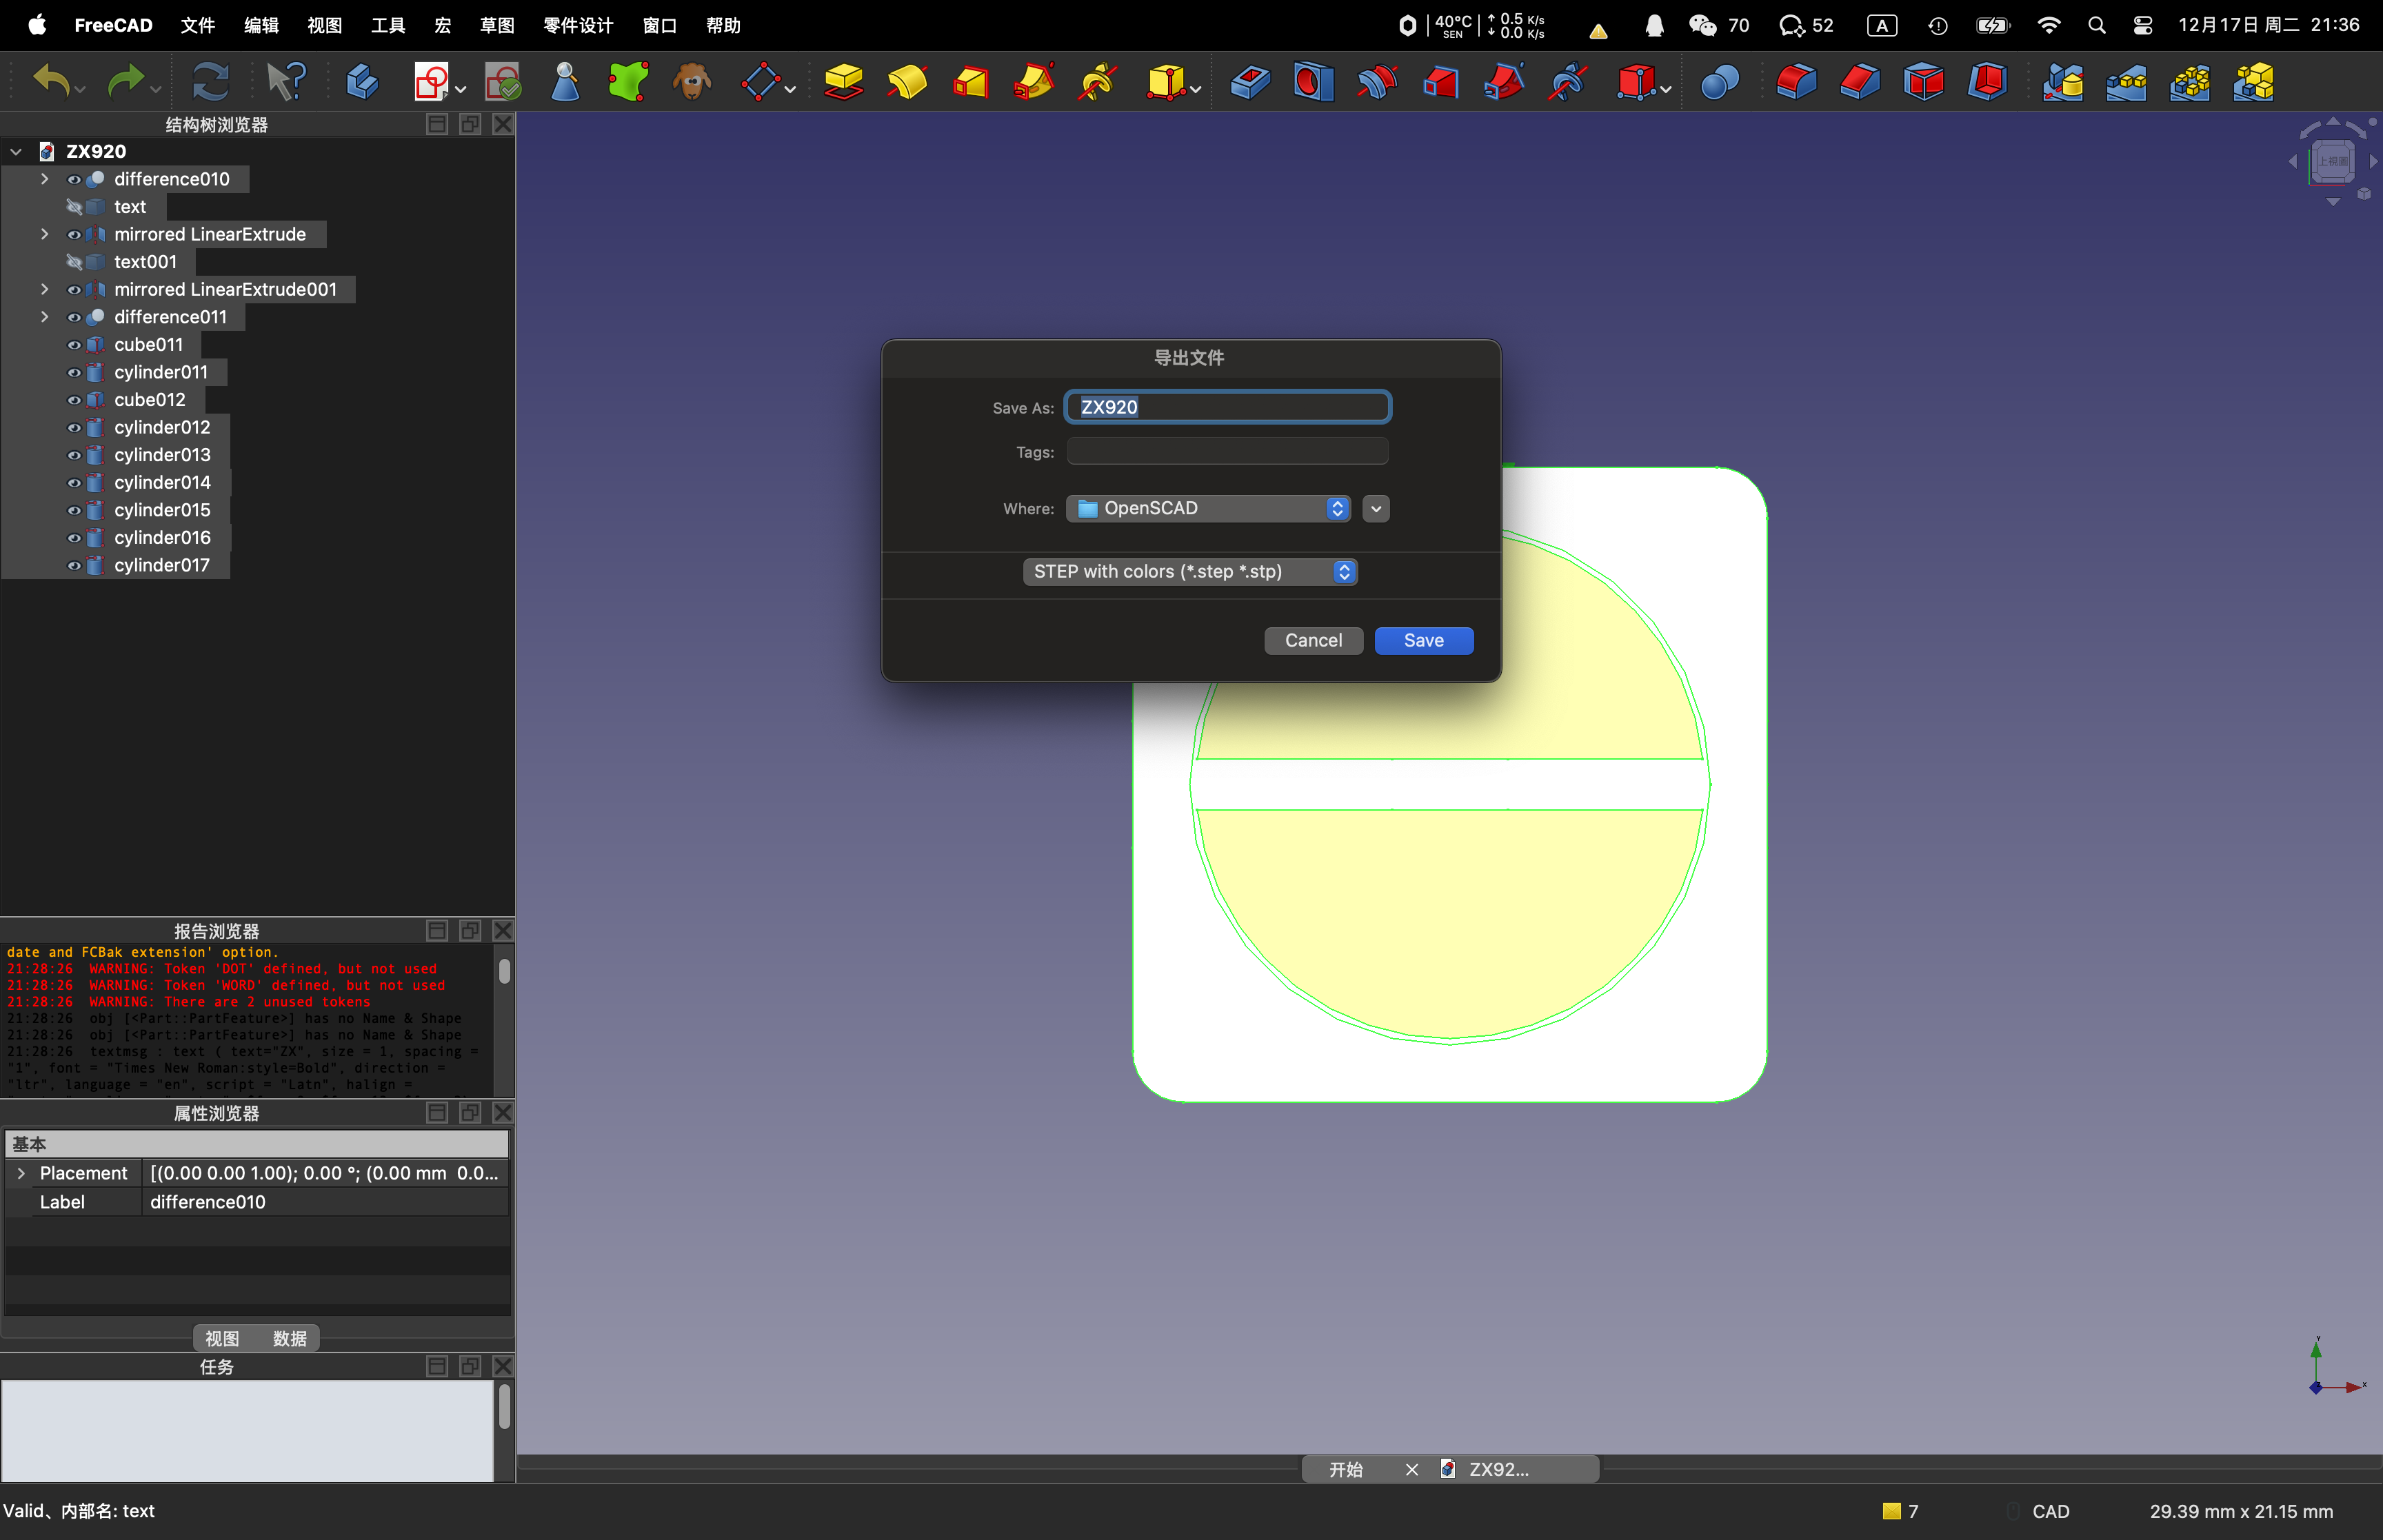This screenshot has height=1540, width=2383.
Task: Open the Where folder dropdown OpenSCAD
Action: coord(1208,508)
